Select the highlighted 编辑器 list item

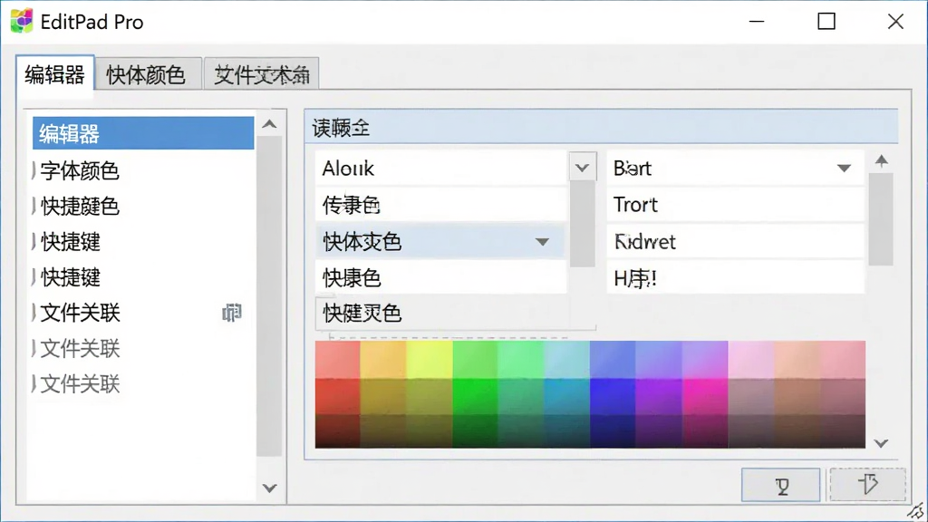(x=143, y=133)
